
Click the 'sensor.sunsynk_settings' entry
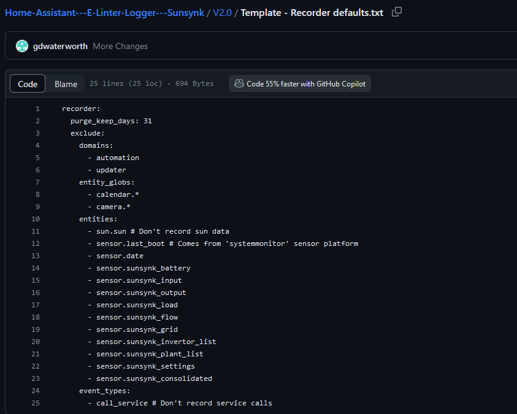(x=141, y=366)
